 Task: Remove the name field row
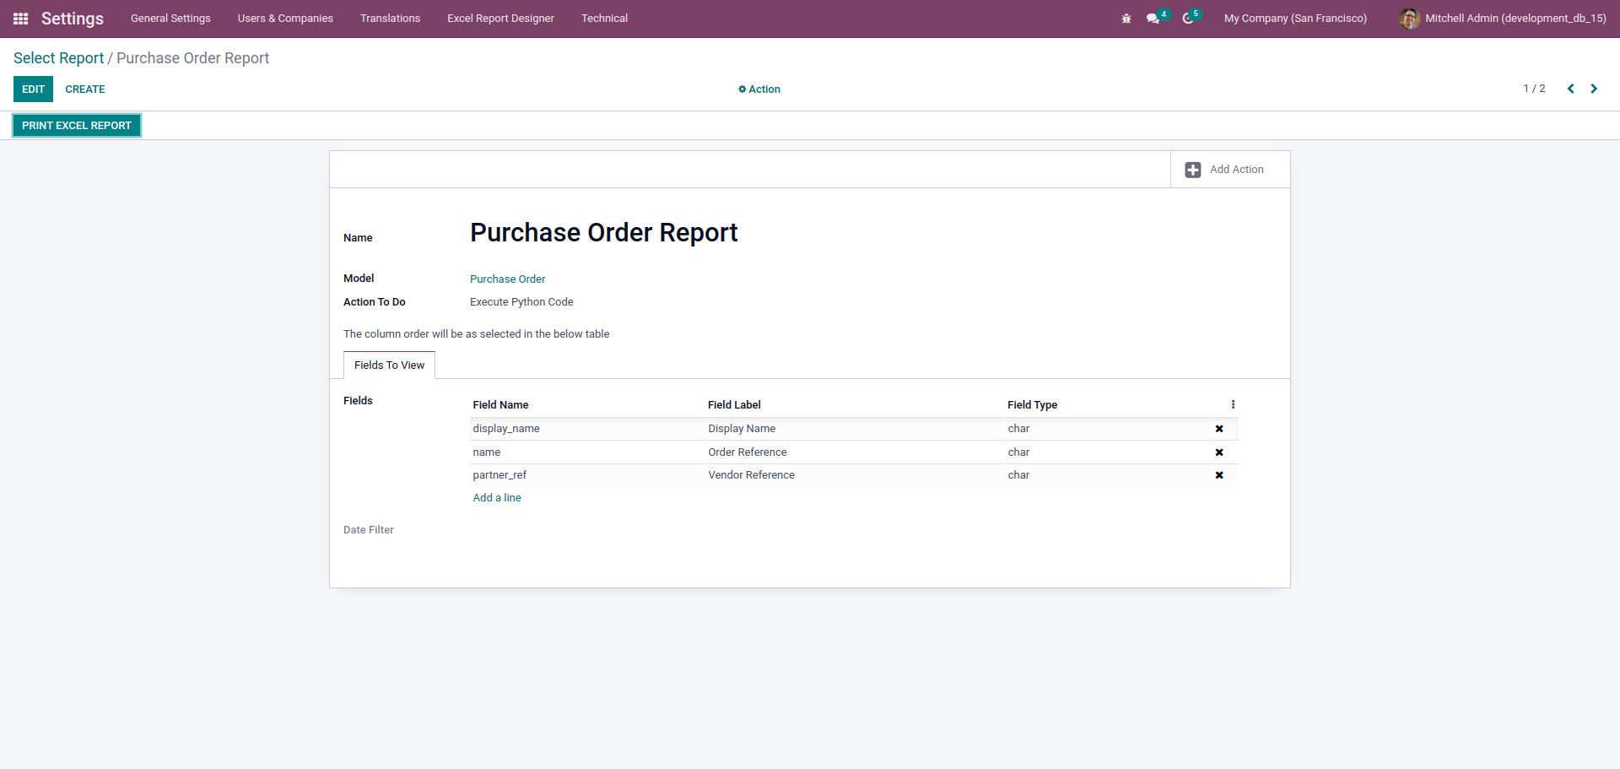click(x=1219, y=452)
